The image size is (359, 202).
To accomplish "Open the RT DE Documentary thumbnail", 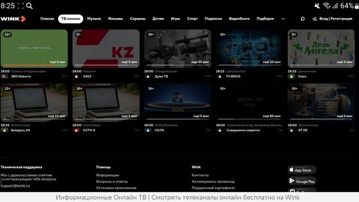I will tap(321, 103).
